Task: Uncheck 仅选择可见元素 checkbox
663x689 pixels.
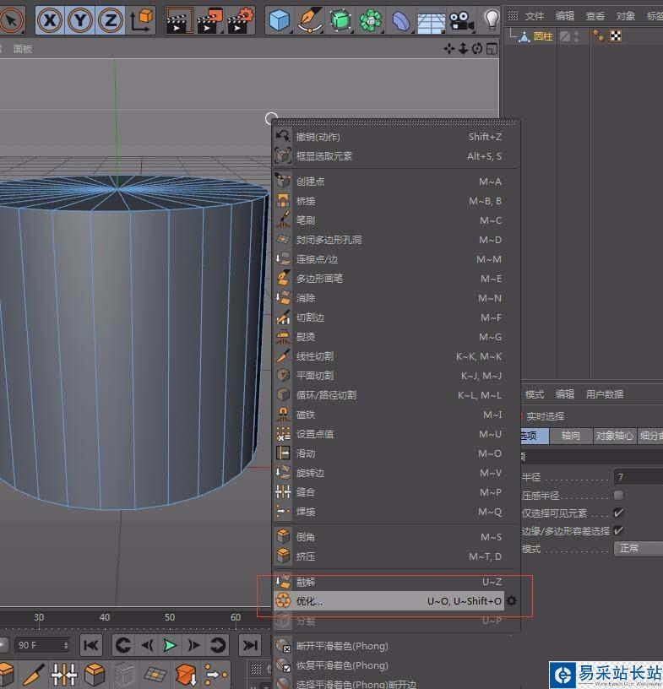Action: click(x=619, y=513)
